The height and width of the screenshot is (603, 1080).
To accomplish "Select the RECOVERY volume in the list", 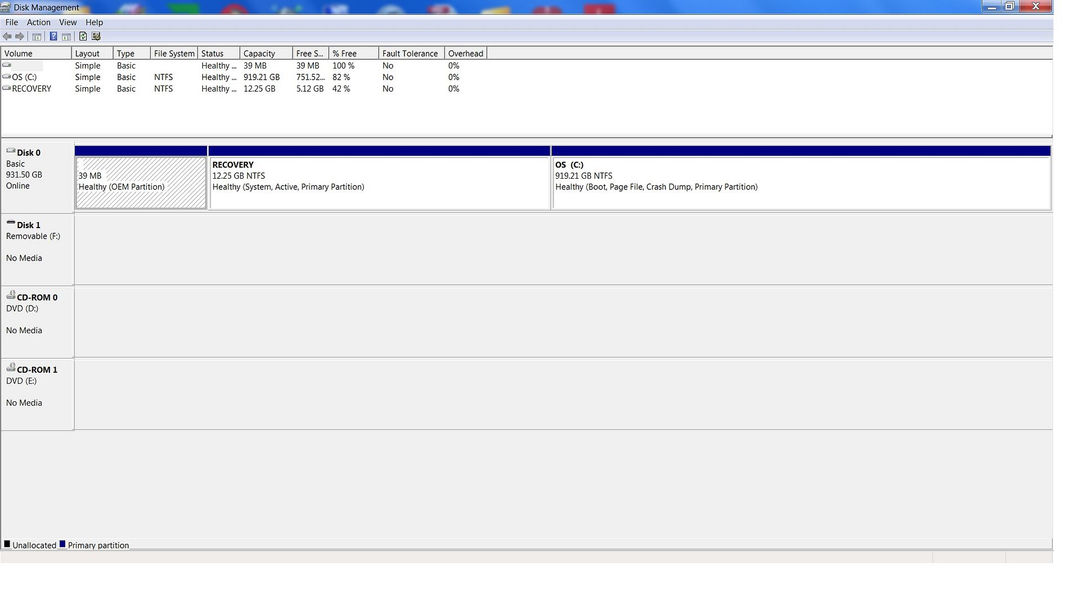I will [31, 89].
